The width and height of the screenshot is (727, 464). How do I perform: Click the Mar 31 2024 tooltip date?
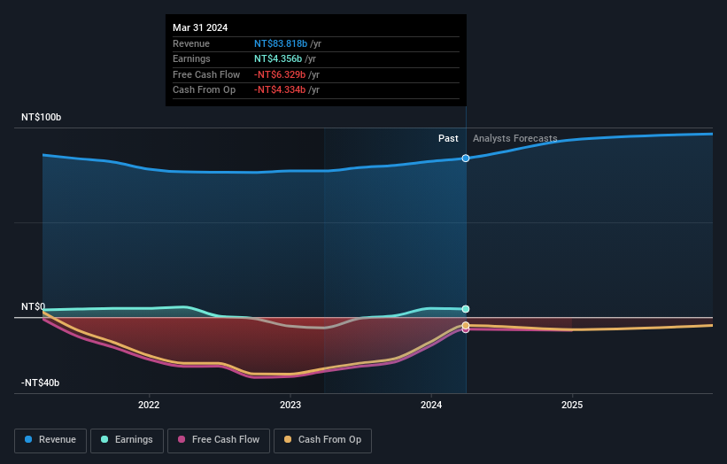pos(200,27)
